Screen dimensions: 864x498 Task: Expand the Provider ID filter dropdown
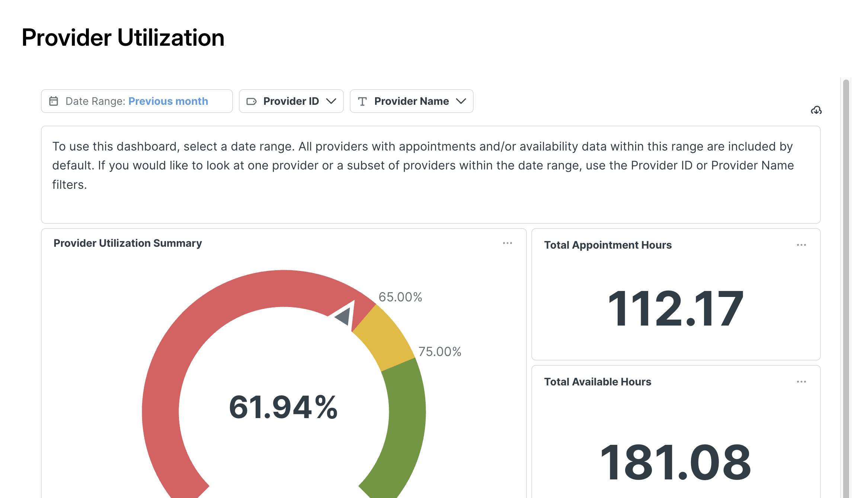(291, 101)
